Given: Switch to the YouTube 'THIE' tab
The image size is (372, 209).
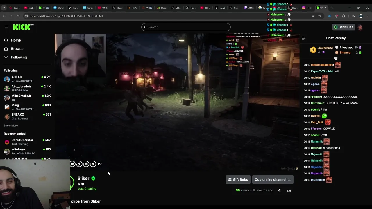Looking at the screenshot, I should [x=205, y=8].
